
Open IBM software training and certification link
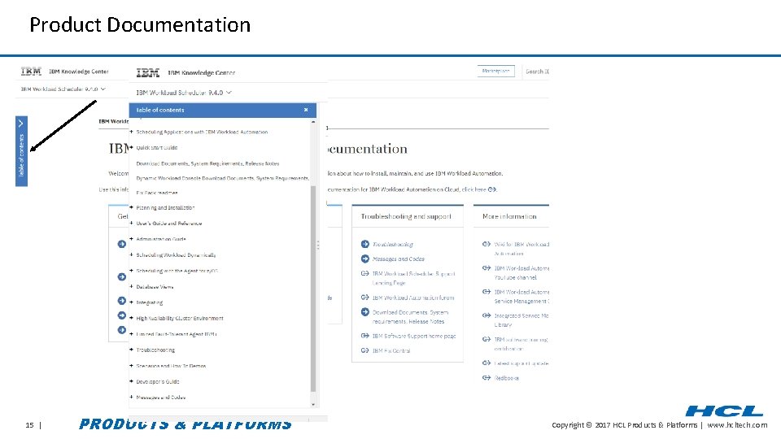click(x=521, y=344)
